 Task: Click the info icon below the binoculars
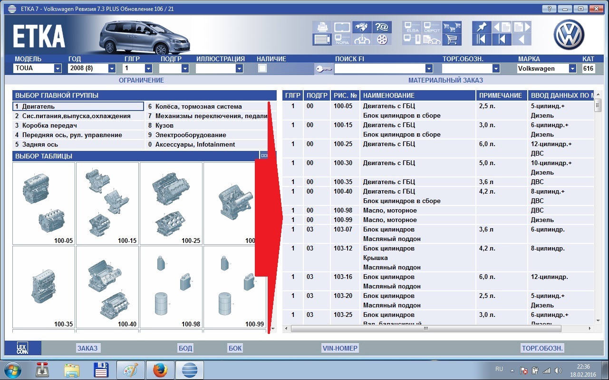coord(362,39)
